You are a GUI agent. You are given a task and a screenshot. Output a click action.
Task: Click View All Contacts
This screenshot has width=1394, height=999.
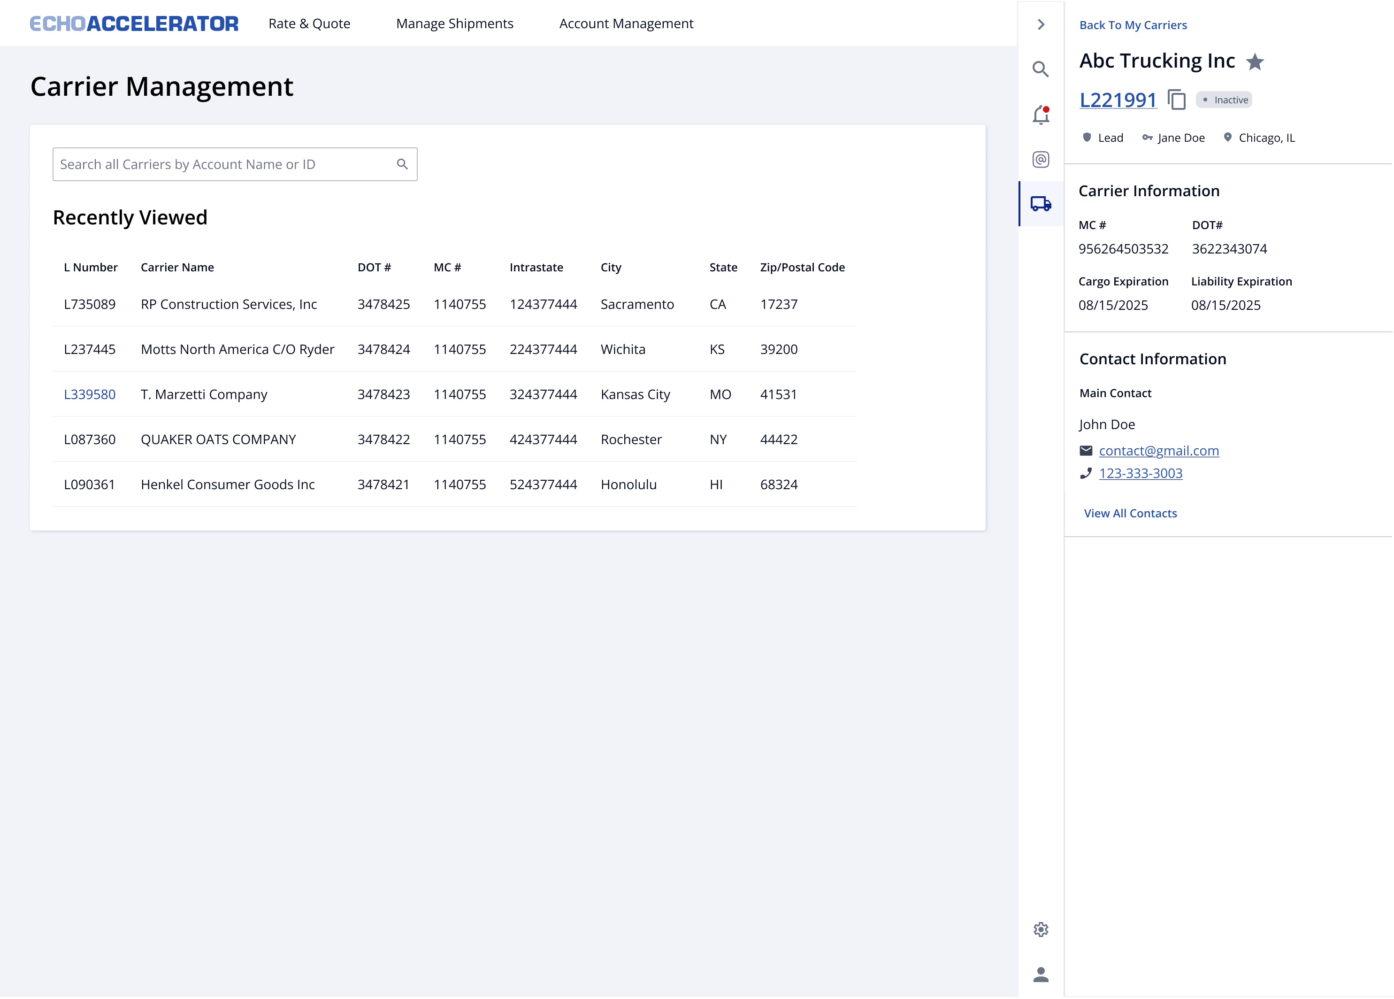[x=1130, y=513]
